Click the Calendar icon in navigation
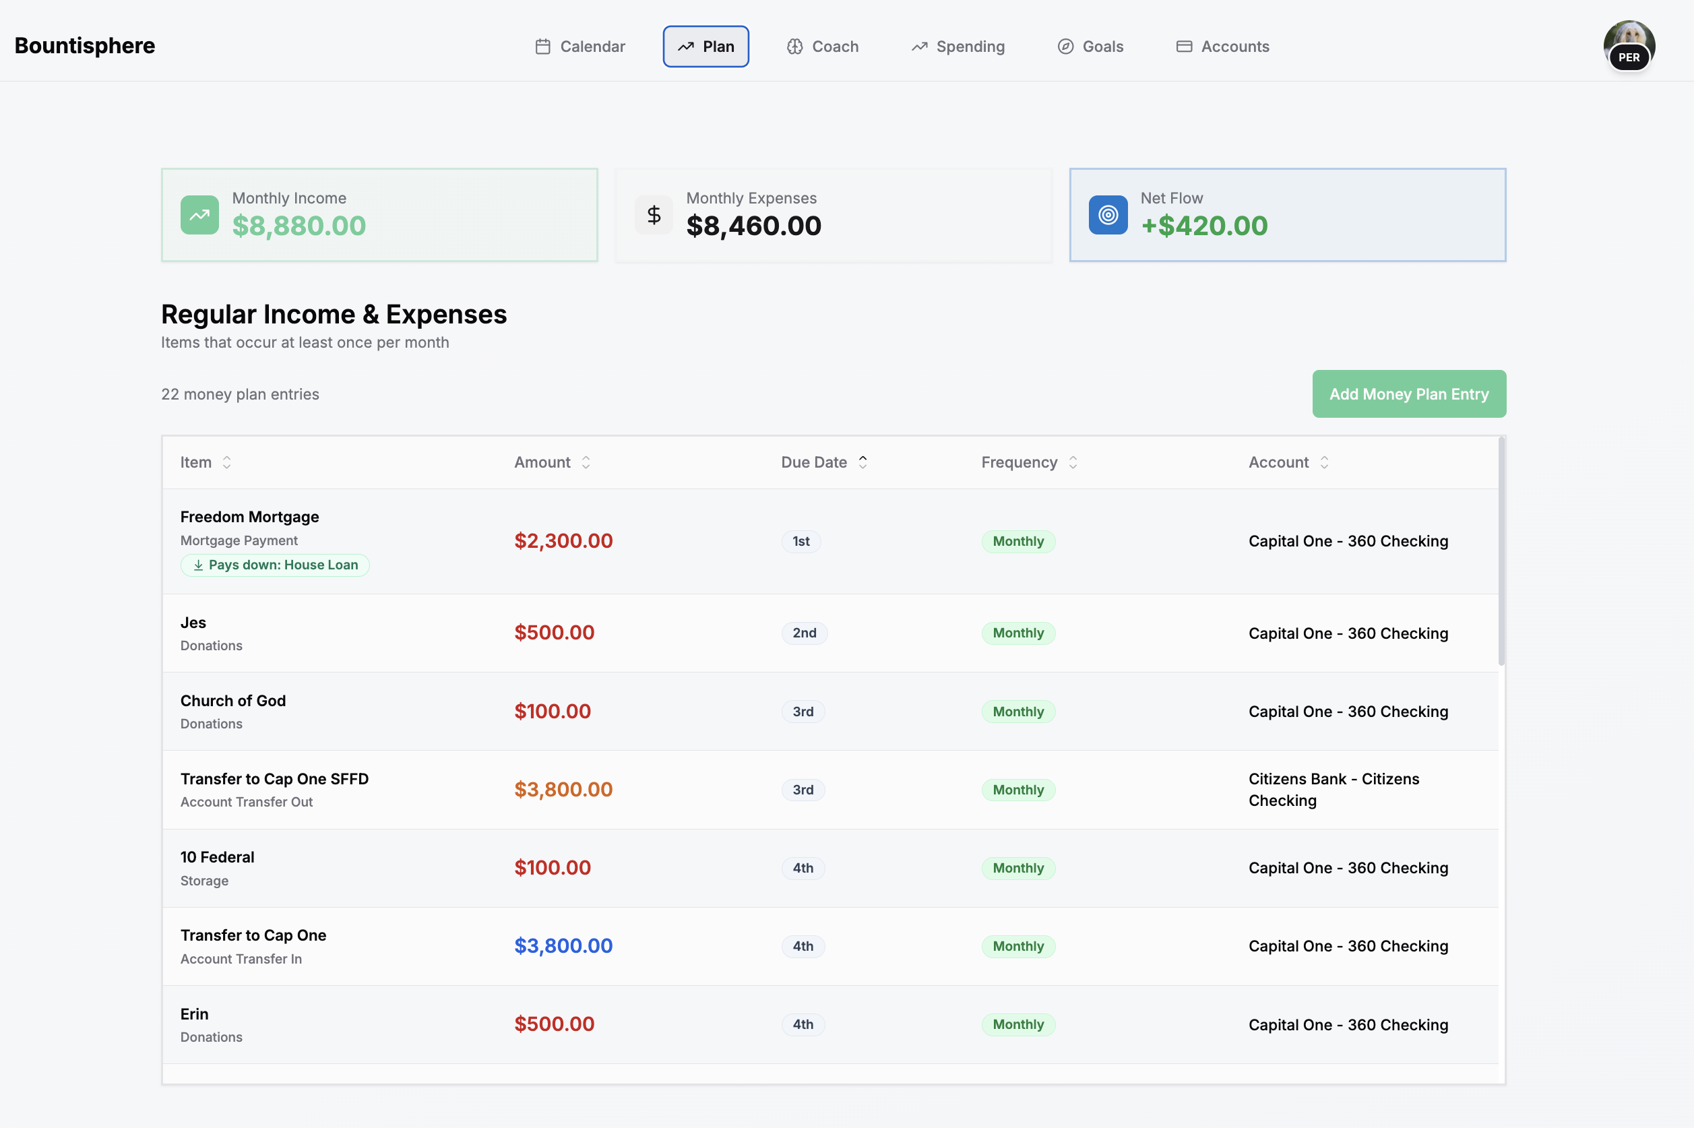The width and height of the screenshot is (1694, 1128). click(x=542, y=46)
